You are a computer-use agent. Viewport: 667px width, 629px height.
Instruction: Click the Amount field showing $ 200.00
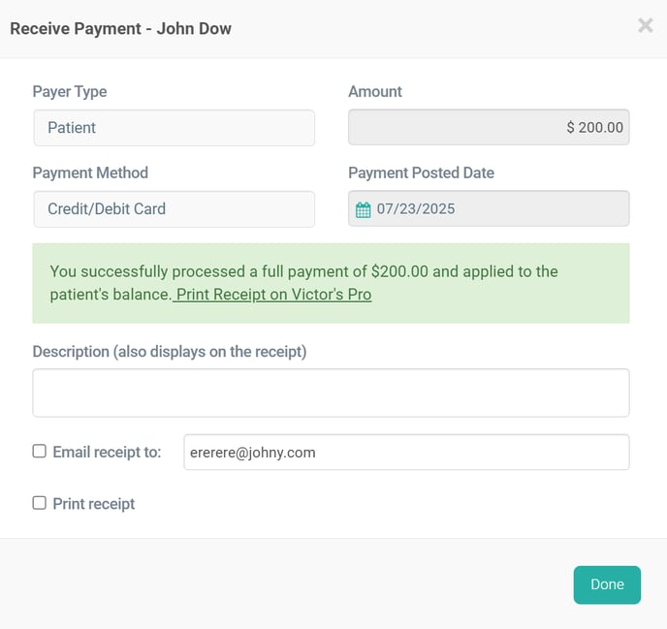pyautogui.click(x=489, y=127)
